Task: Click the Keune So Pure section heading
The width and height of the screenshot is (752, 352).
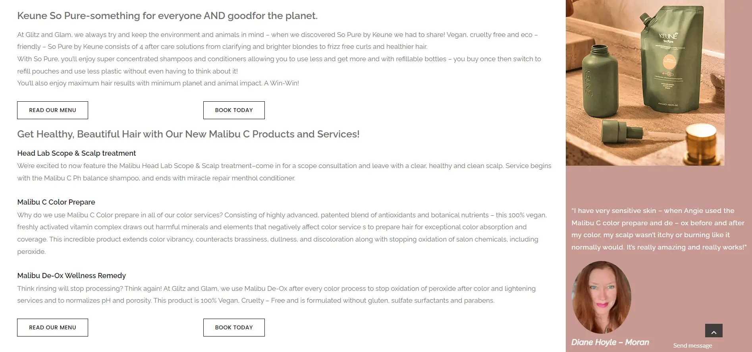Action: pos(167,16)
